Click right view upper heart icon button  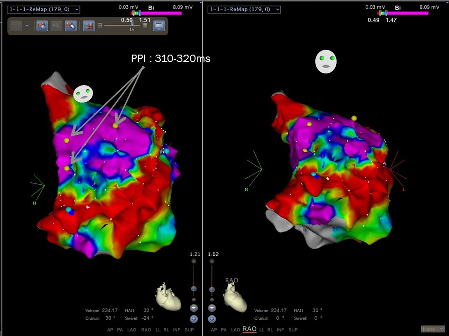tap(212, 308)
